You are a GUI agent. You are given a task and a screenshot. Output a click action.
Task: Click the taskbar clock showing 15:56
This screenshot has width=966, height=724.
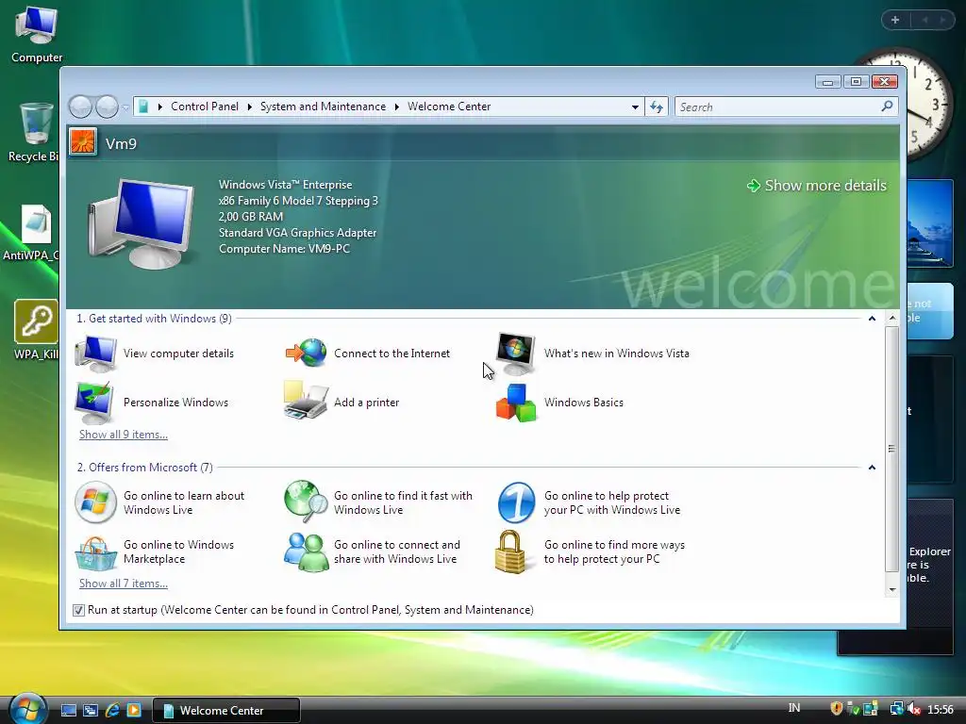941,709
